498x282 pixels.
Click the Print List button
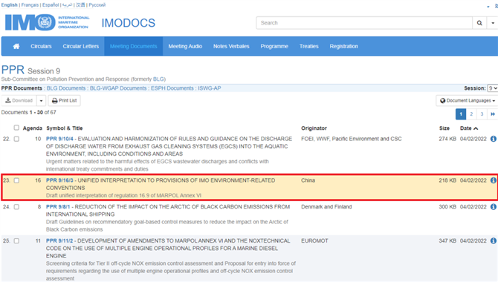64,101
